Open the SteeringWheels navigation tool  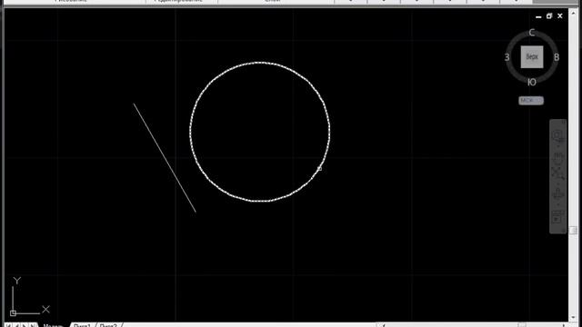coord(557,135)
